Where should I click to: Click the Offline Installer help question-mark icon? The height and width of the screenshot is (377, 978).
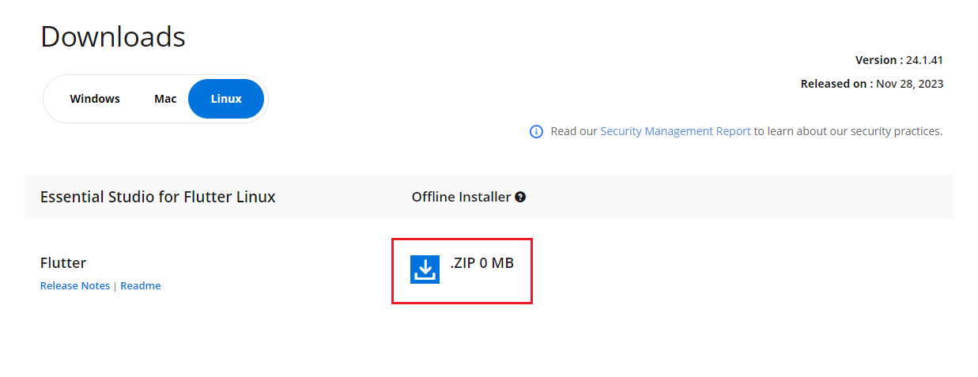(520, 197)
